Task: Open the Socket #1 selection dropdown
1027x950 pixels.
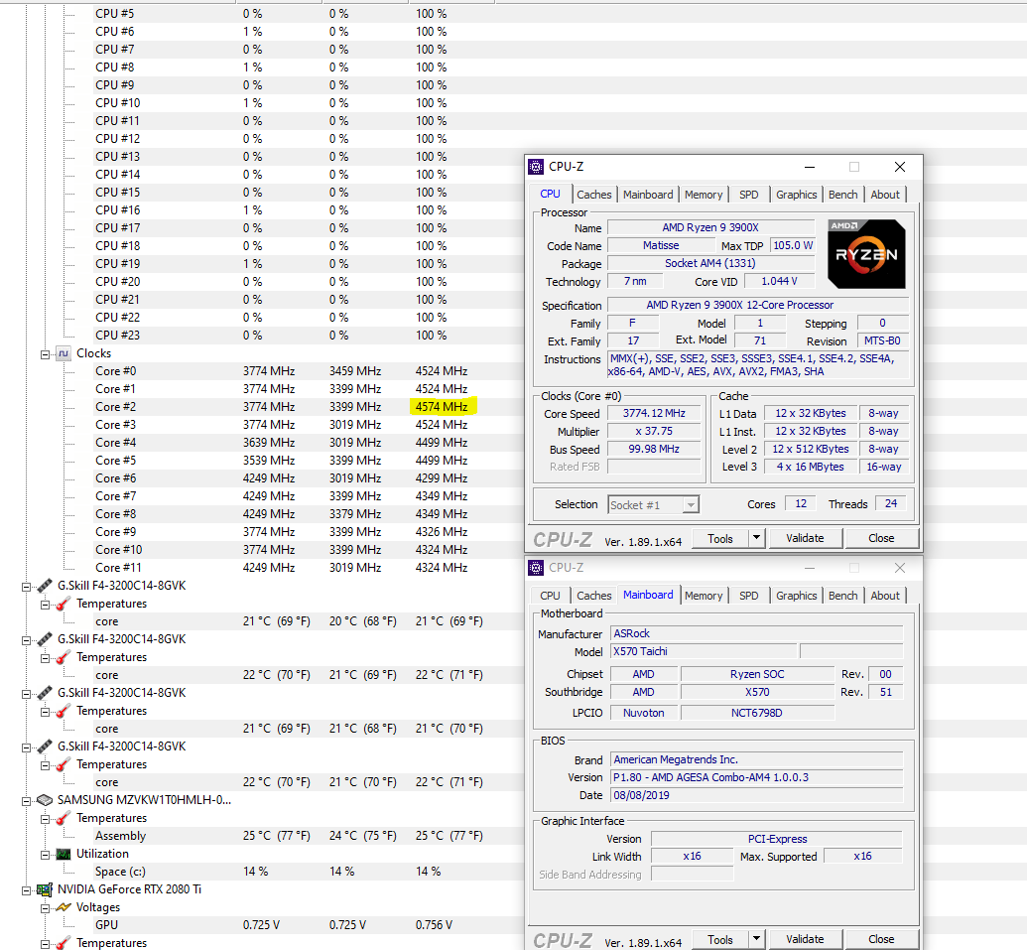Action: 691,505
